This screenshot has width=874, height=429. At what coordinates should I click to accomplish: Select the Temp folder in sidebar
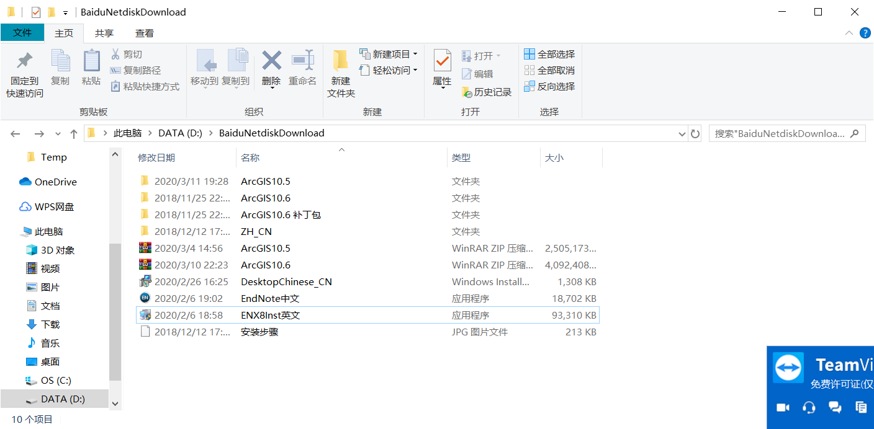pos(47,157)
